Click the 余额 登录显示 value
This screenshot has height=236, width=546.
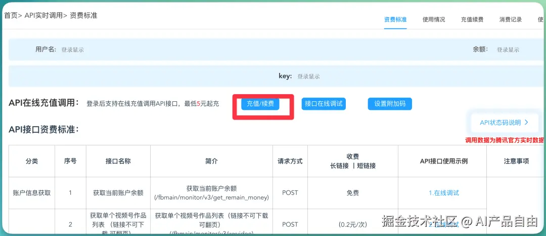pyautogui.click(x=508, y=50)
